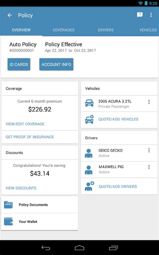Select the 2005 ACURA 3.2TL vehicle
This screenshot has width=159, height=255.
point(119,103)
